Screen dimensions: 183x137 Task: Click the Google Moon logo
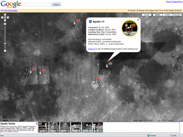coord(11,5)
